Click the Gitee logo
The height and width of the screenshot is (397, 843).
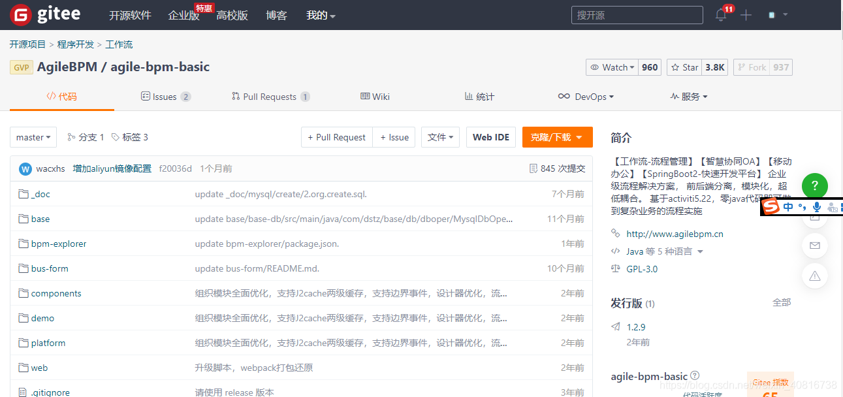(x=45, y=15)
